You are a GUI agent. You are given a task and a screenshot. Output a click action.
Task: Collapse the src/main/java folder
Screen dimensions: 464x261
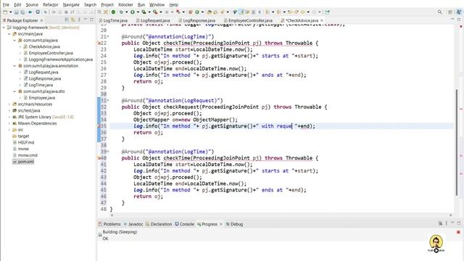pyautogui.click(x=9, y=34)
